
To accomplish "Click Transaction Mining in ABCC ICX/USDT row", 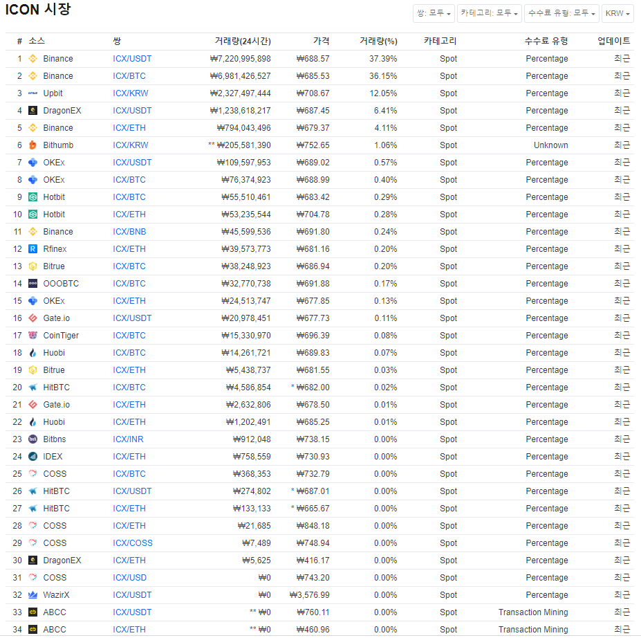I will coord(533,612).
